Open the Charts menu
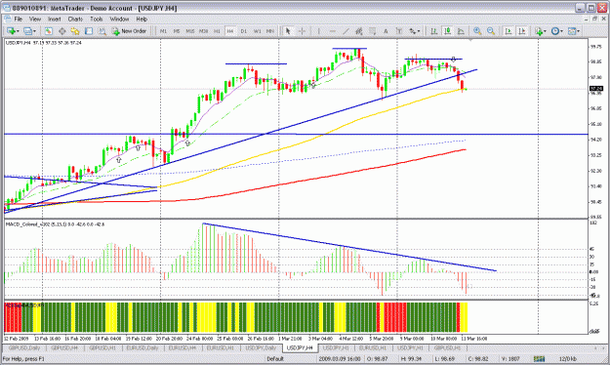 (75, 19)
